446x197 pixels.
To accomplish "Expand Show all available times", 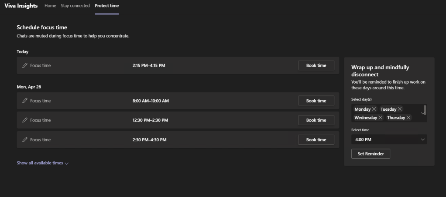I will 43,163.
